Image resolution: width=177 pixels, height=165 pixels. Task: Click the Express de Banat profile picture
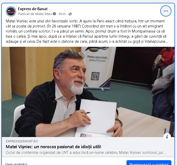(x=11, y=11)
